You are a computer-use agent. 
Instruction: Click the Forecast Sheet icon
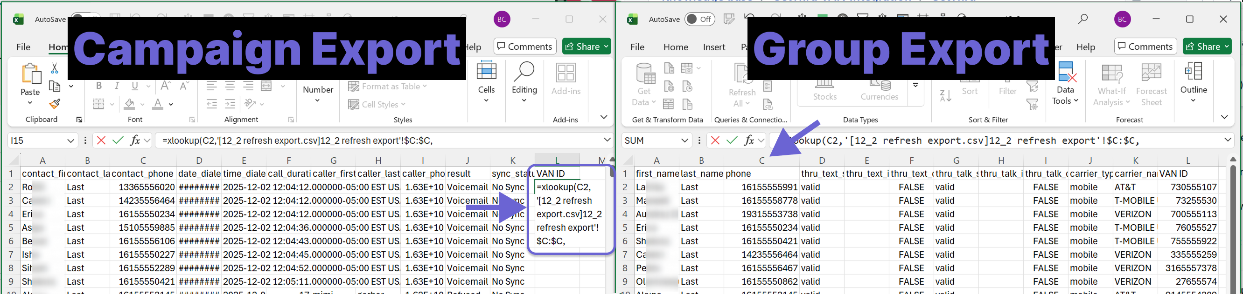click(x=1152, y=73)
